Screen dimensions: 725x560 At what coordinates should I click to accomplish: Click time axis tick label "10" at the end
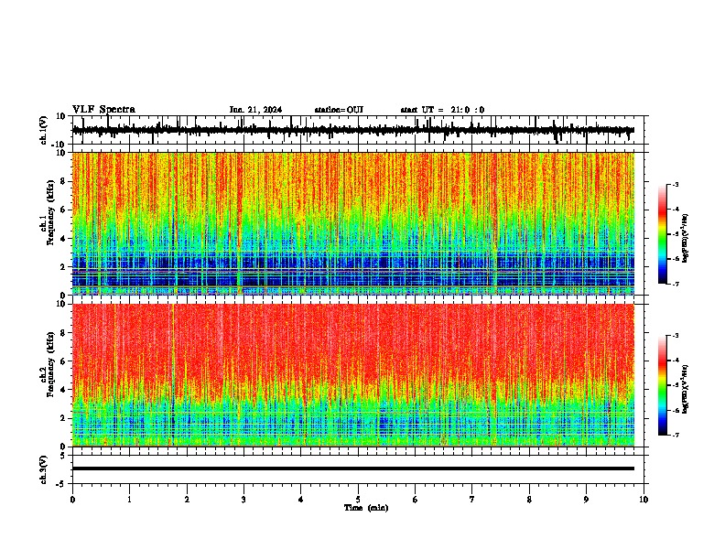click(644, 500)
